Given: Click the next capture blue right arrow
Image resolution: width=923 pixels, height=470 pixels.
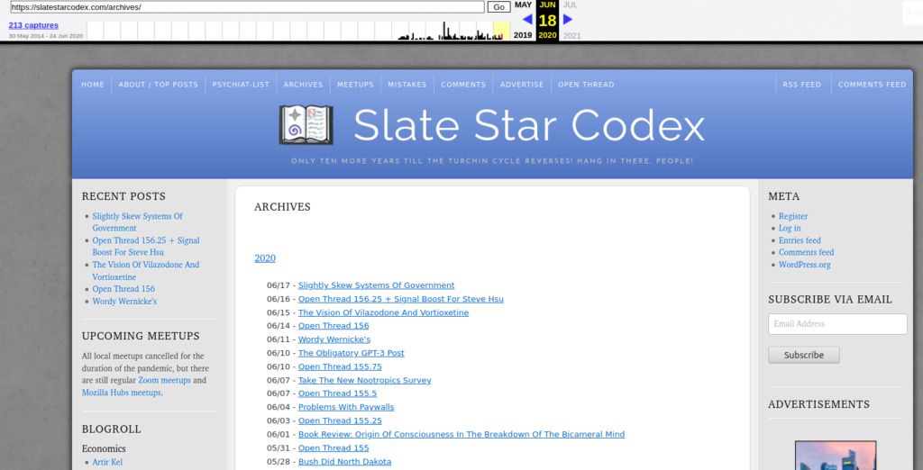Looking at the screenshot, I should tap(568, 20).
